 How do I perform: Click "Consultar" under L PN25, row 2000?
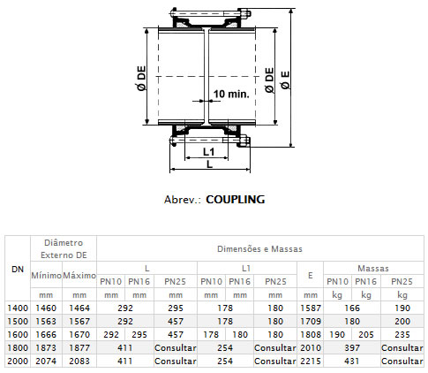pyautogui.click(x=176, y=362)
